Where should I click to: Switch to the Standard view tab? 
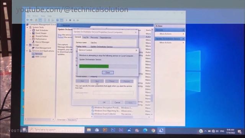click(72, 120)
